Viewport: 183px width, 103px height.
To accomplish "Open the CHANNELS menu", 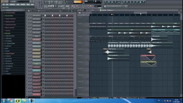I will click(x=12, y=5).
